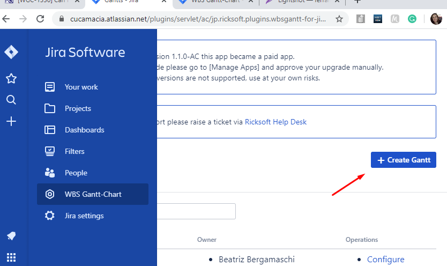Go to Projects in Jira menu
This screenshot has height=266, width=447.
[x=78, y=108]
